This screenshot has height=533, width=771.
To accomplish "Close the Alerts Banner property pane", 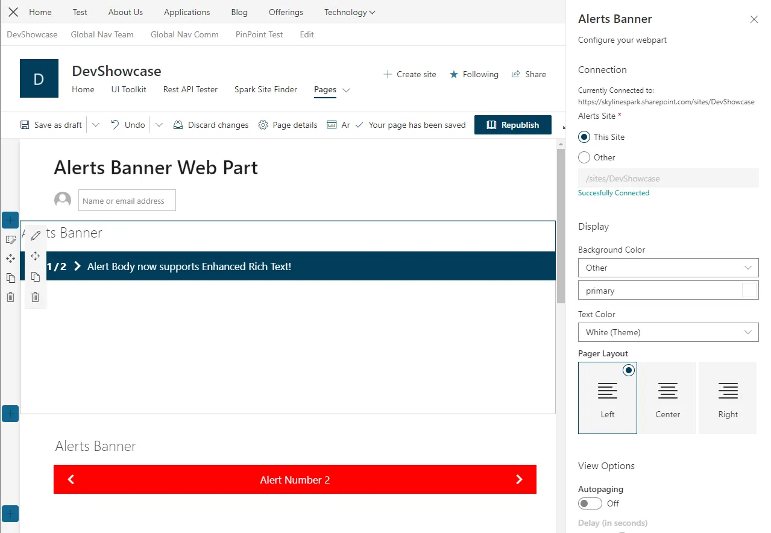I will coord(754,19).
